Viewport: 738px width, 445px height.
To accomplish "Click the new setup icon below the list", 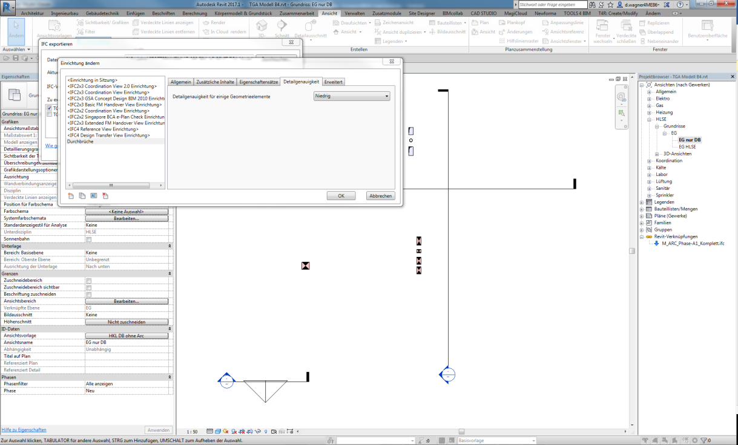I will pos(71,196).
